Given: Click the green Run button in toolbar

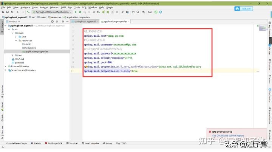Looking at the screenshot, I should 76,12.
